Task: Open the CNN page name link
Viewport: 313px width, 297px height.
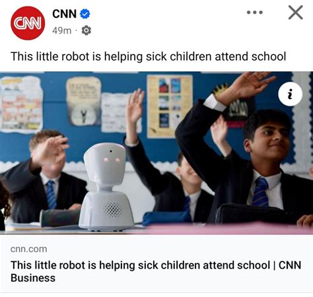Action: [64, 14]
